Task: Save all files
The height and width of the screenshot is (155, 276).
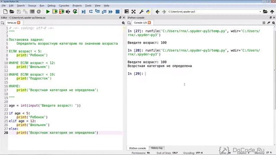Action: tap(25, 12)
